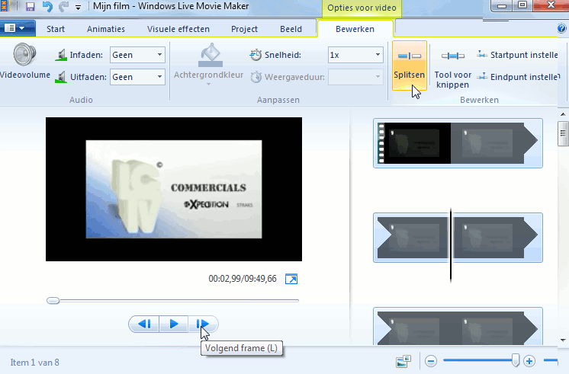The width and height of the screenshot is (569, 374).
Task: Switch to the Beeld tab
Action: pos(291,29)
